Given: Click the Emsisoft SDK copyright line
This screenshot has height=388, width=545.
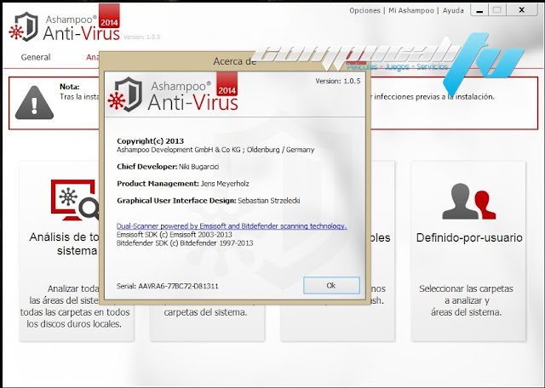Looking at the screenshot, I should coord(174,235).
